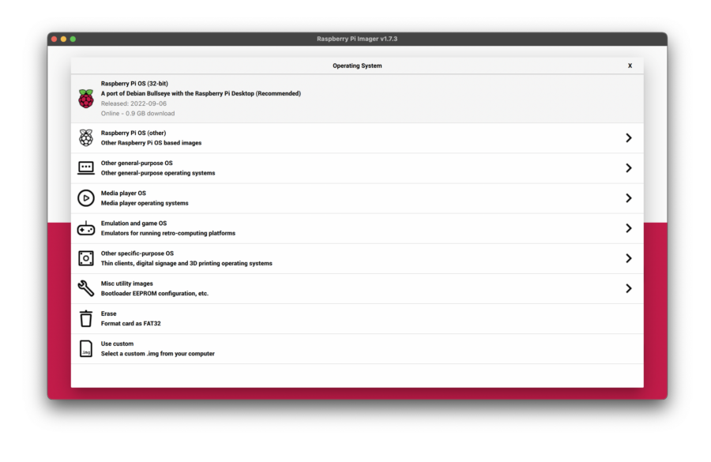The width and height of the screenshot is (711, 462).
Task: Expand Media player OS chevron
Action: tap(629, 198)
